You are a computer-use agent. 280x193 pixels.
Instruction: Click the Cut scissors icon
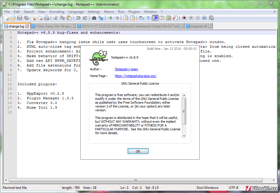click(x=56, y=18)
